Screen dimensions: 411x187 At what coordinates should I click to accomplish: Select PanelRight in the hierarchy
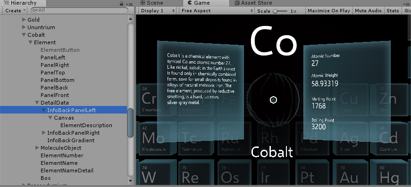pos(55,65)
